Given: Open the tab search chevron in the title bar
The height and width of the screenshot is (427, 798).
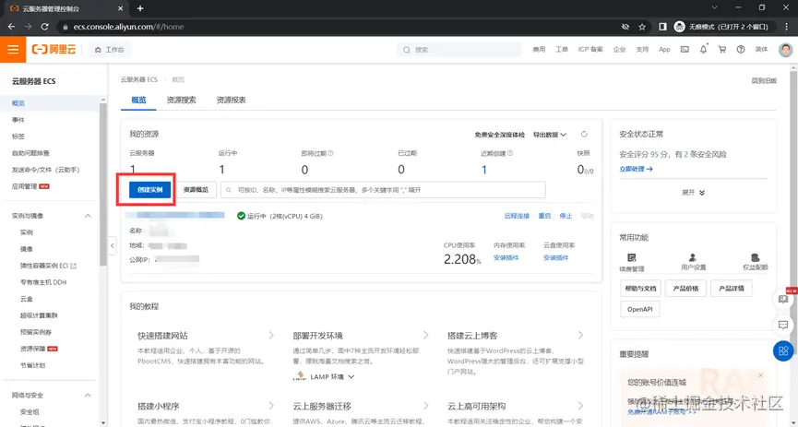Looking at the screenshot, I should (x=715, y=7).
